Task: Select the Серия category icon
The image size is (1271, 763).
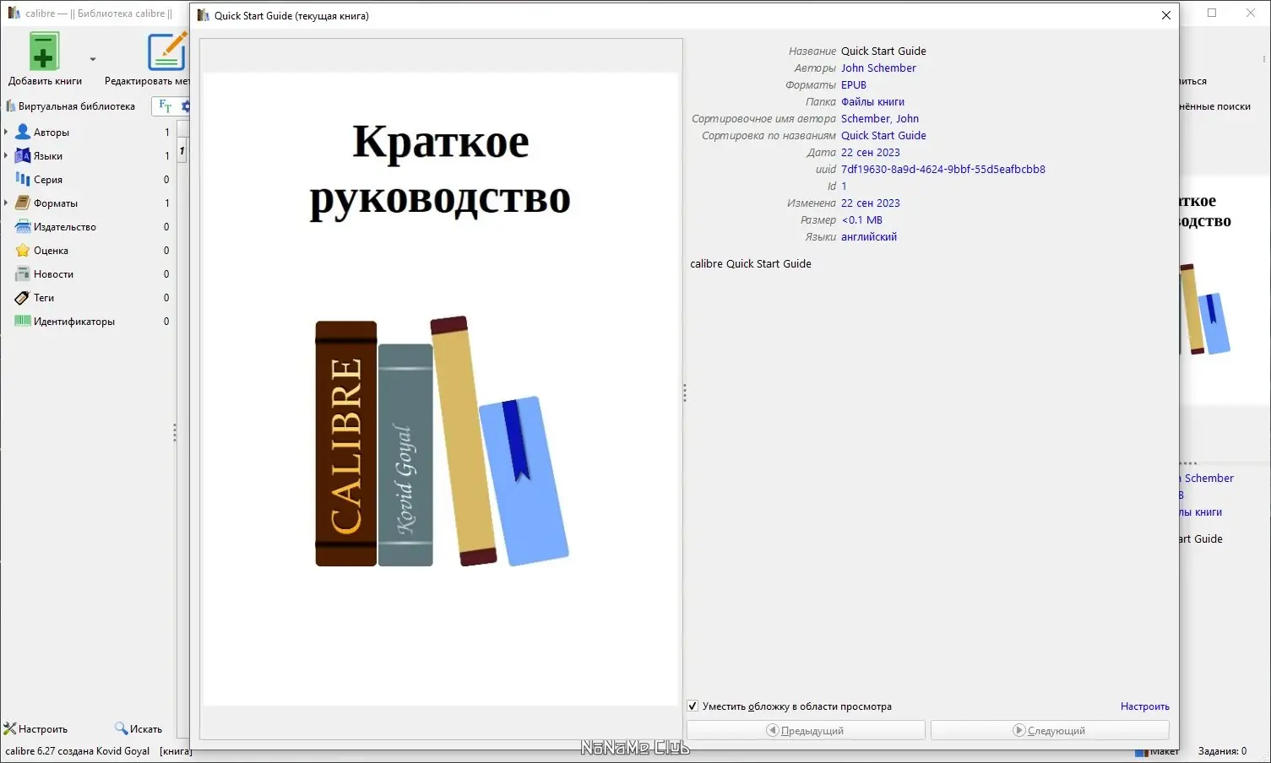Action: pyautogui.click(x=23, y=180)
